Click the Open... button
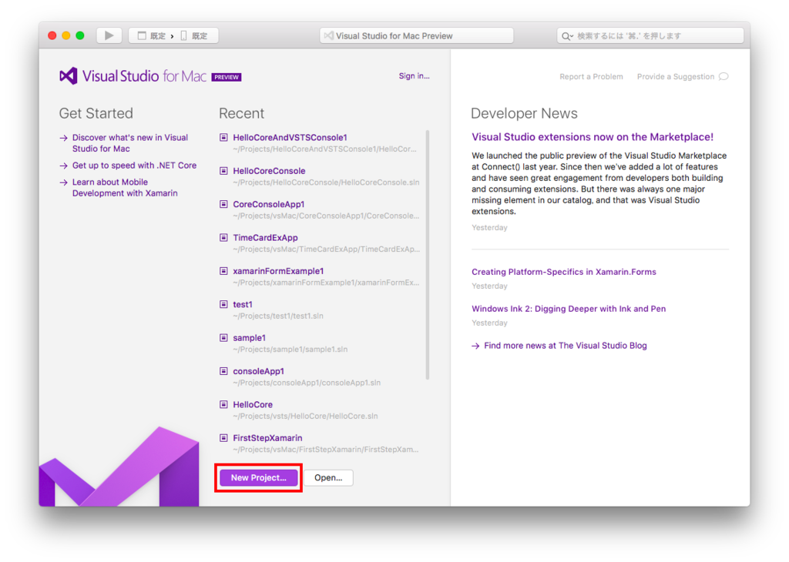This screenshot has width=789, height=562. point(328,477)
